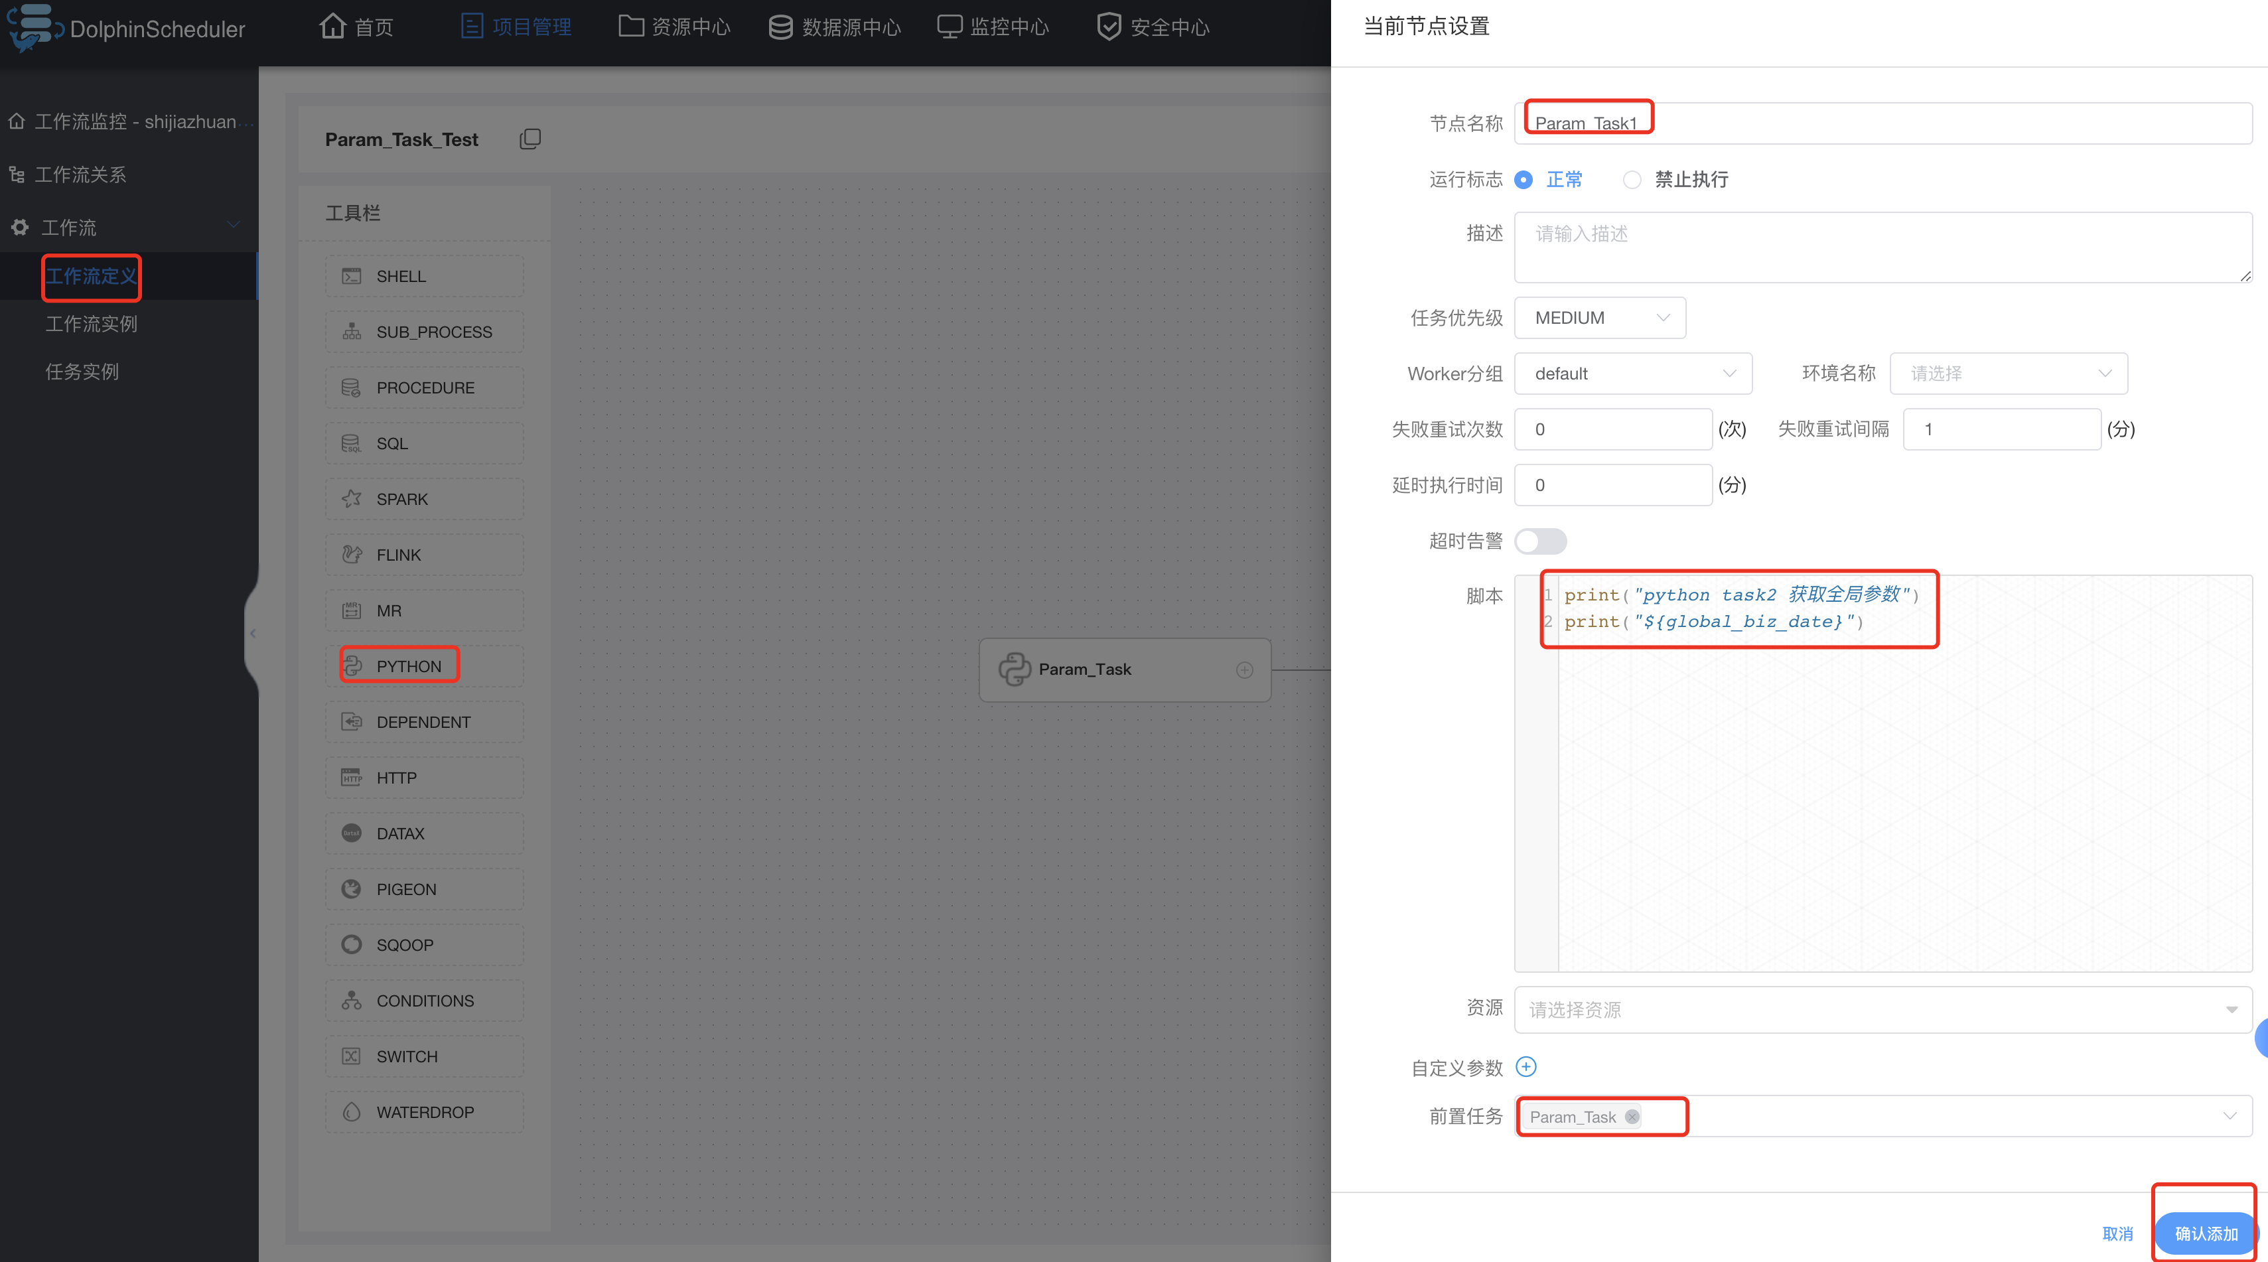Screen dimensions: 2268x1262
Task: Click the SWITCH task icon
Action: click(x=351, y=1057)
